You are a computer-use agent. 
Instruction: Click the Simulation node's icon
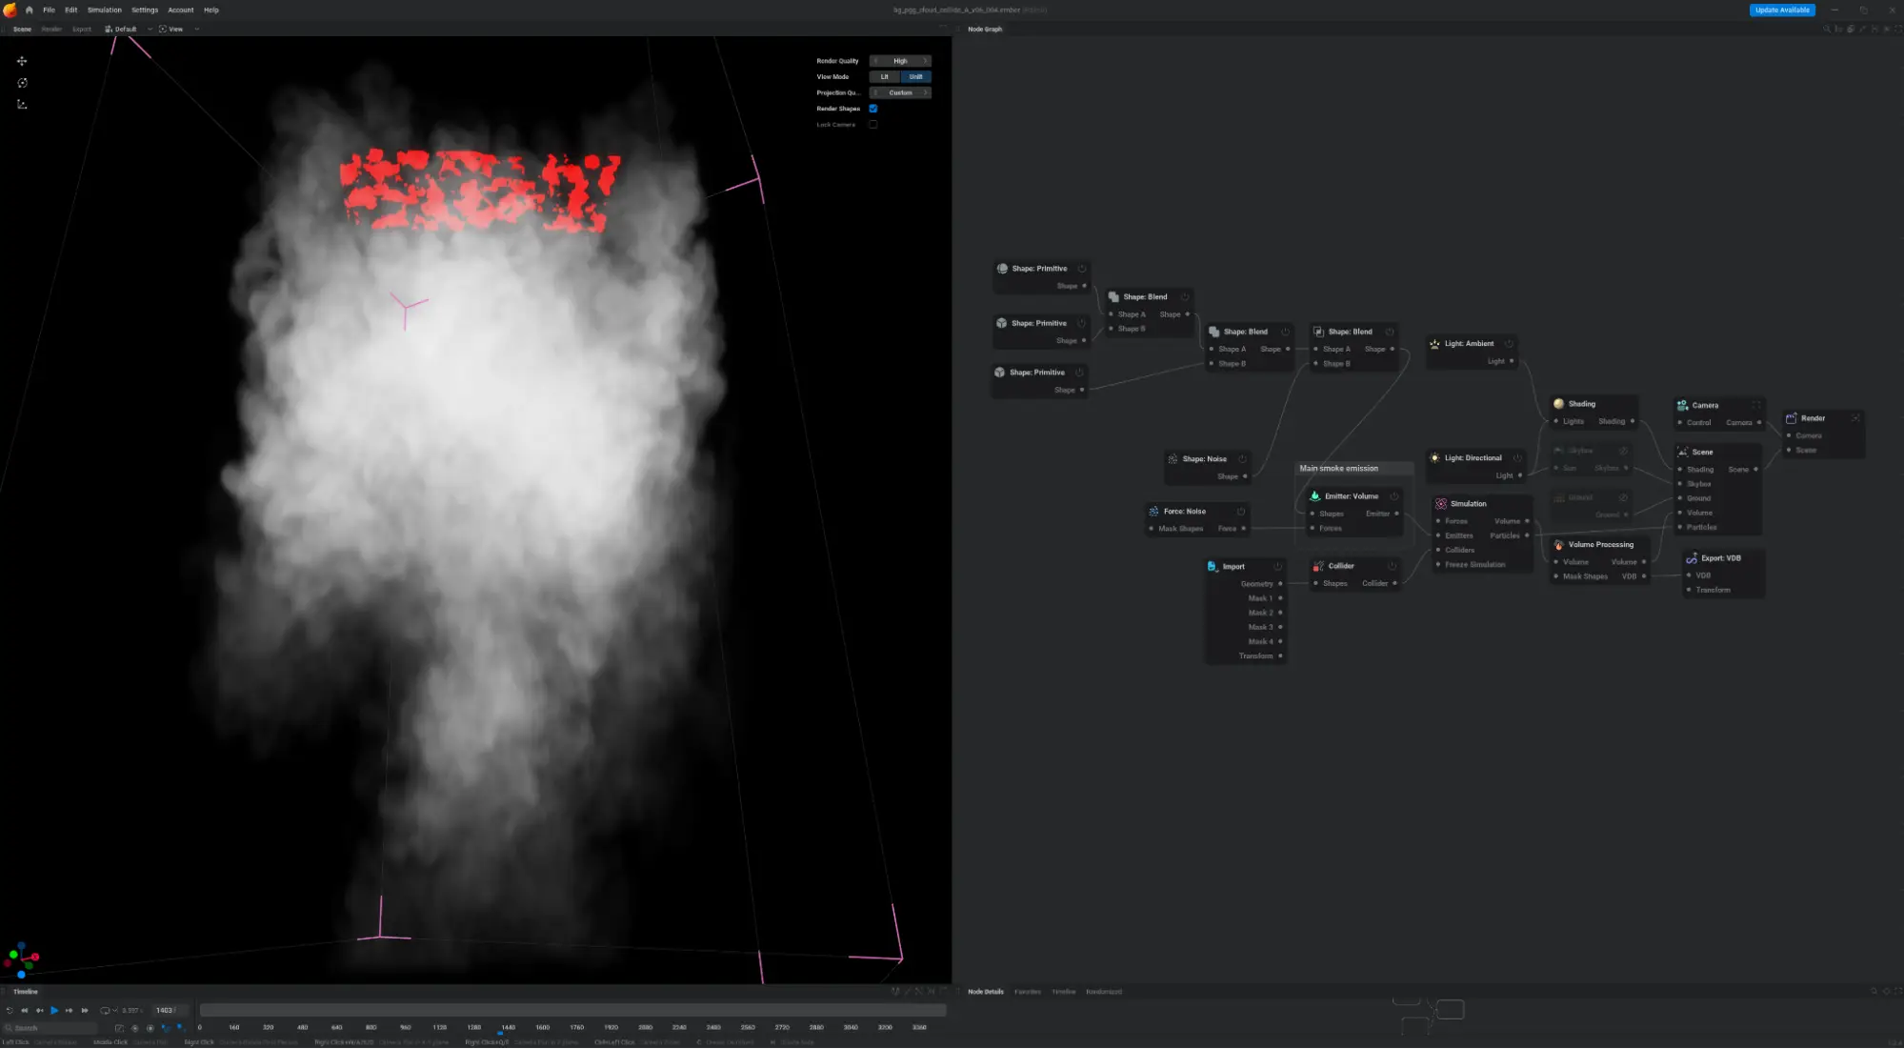click(x=1441, y=504)
